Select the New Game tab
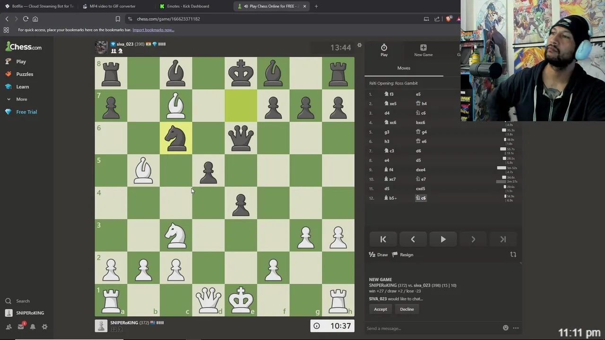 (x=423, y=50)
